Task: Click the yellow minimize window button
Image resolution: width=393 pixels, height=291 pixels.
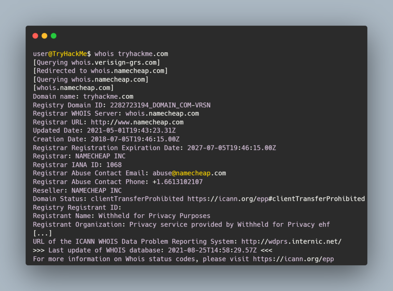Action: [45, 36]
